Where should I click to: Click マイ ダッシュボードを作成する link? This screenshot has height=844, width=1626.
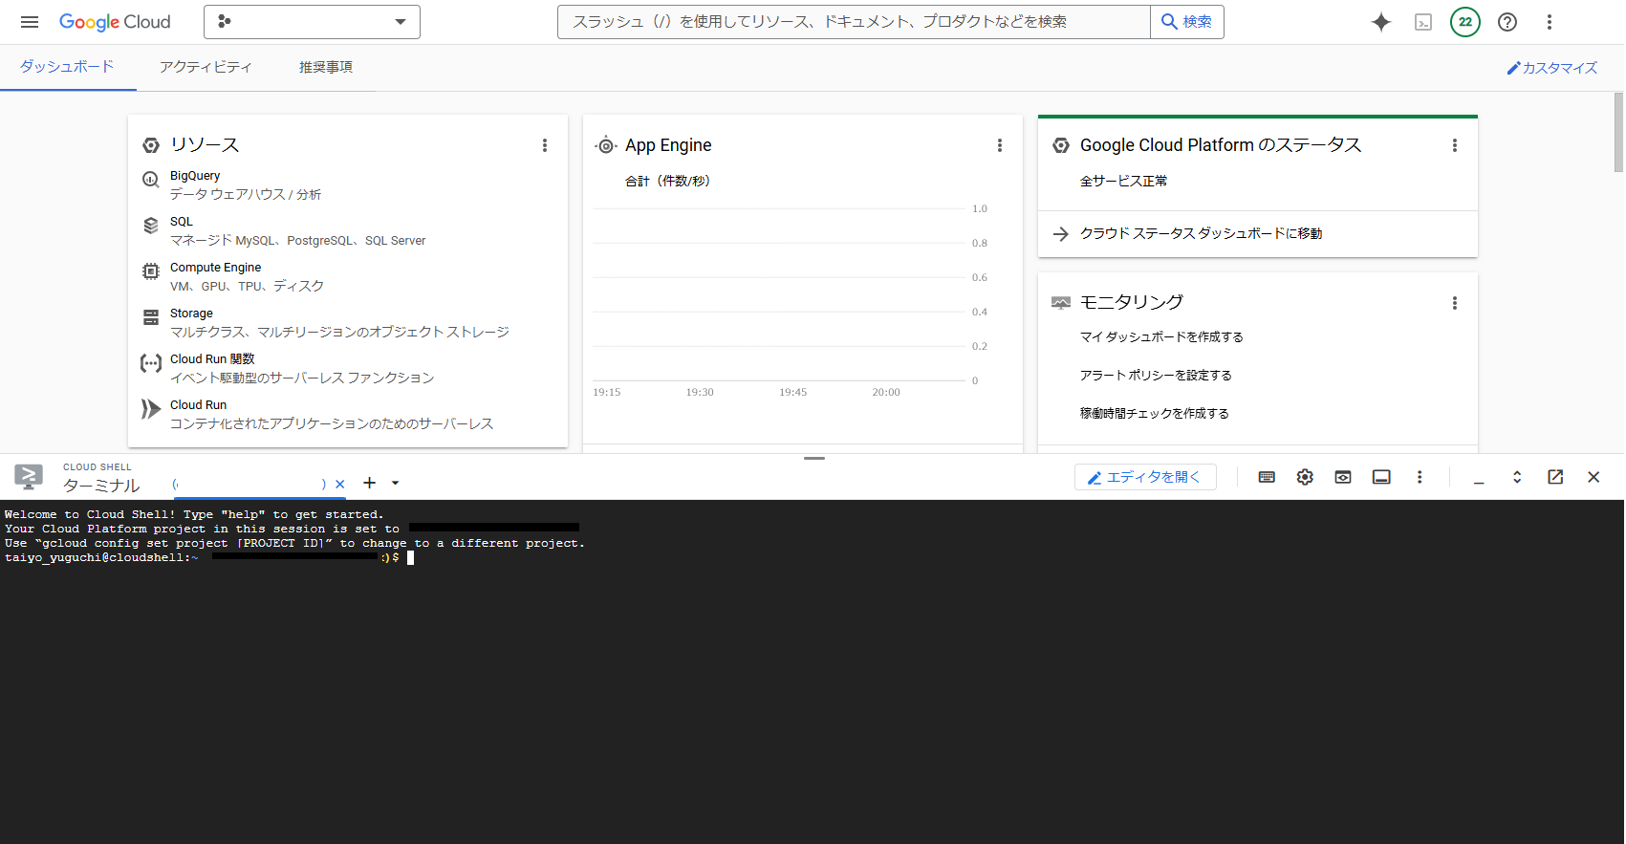point(1161,337)
